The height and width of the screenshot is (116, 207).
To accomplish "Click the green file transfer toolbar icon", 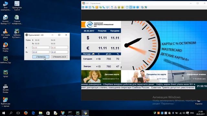I will point(93,7).
